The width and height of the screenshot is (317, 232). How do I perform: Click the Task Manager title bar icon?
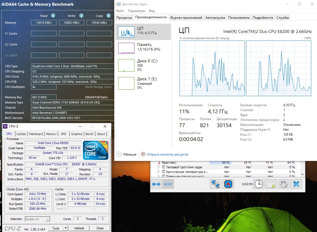[x=119, y=4]
